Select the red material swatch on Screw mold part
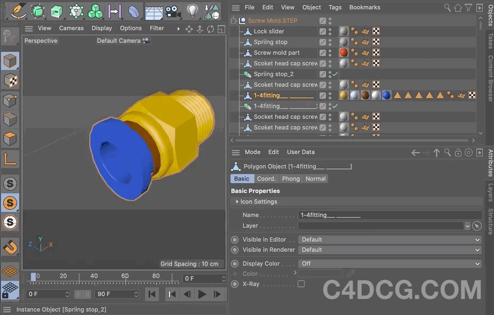This screenshot has height=315, width=494. [x=344, y=52]
